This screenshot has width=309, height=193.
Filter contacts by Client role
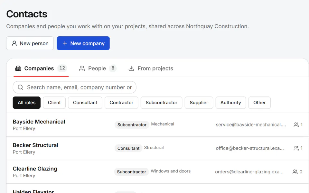[54, 103]
